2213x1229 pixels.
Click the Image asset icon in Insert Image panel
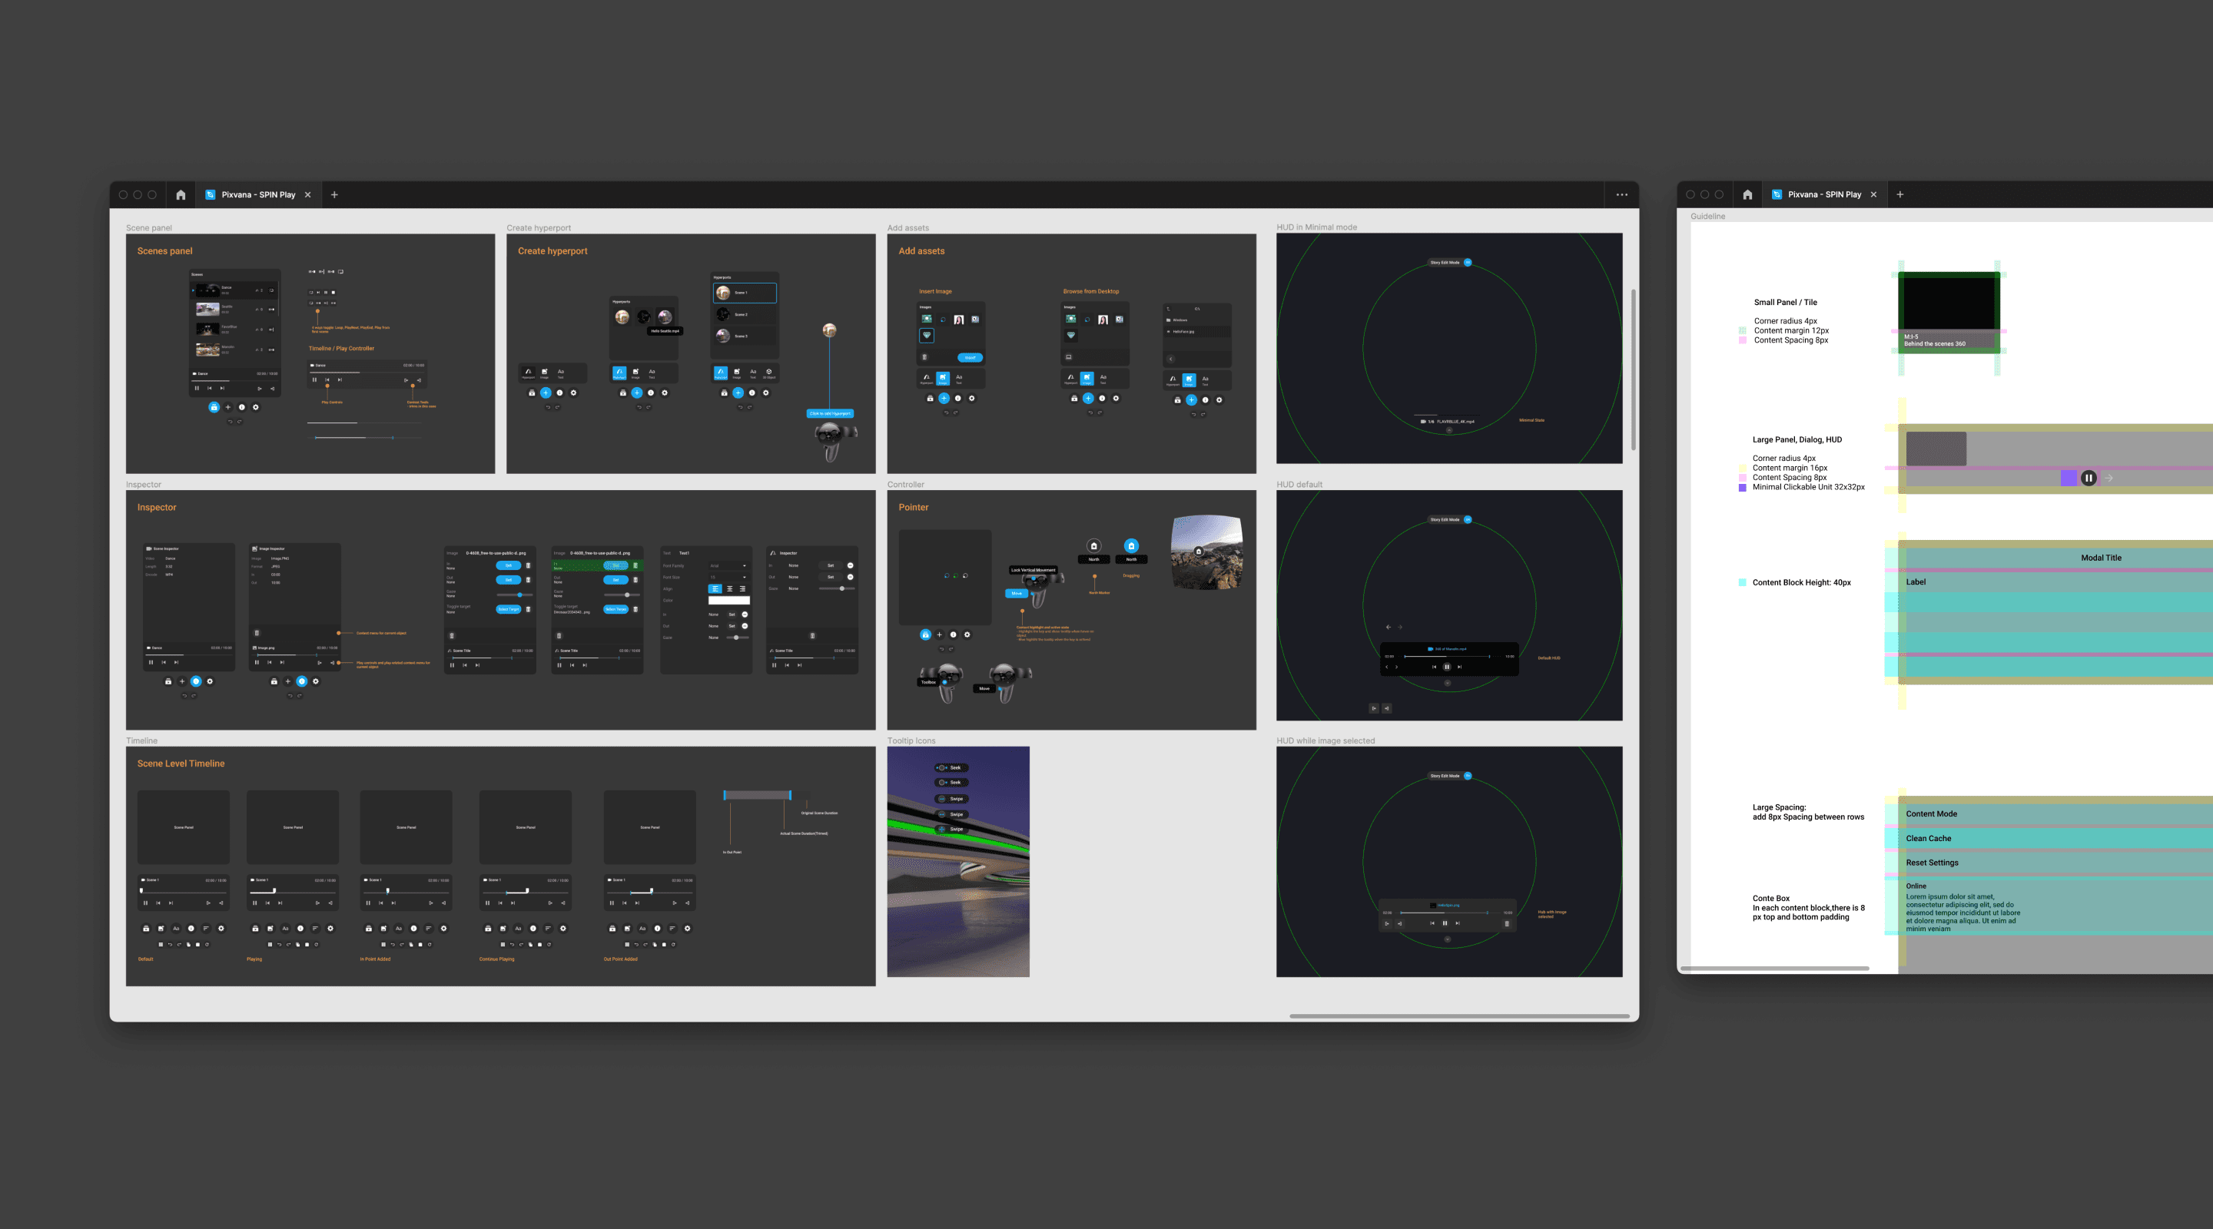(x=944, y=379)
